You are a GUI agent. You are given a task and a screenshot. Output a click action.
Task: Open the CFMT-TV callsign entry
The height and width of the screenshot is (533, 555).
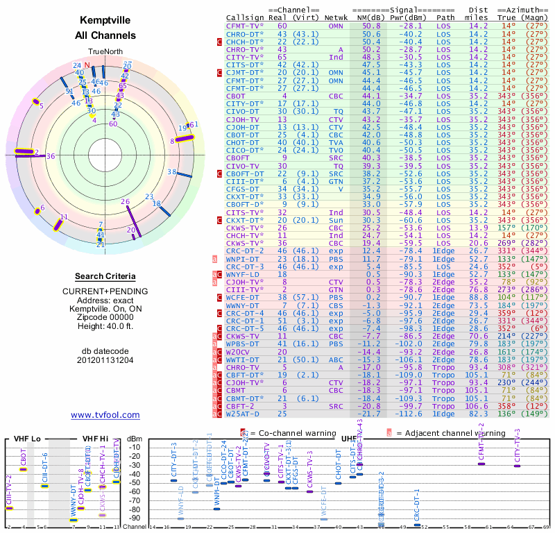[242, 25]
